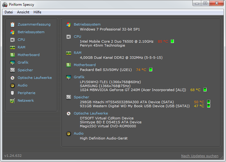Click the green indicator beside GPU 68 °C

pos(205,90)
